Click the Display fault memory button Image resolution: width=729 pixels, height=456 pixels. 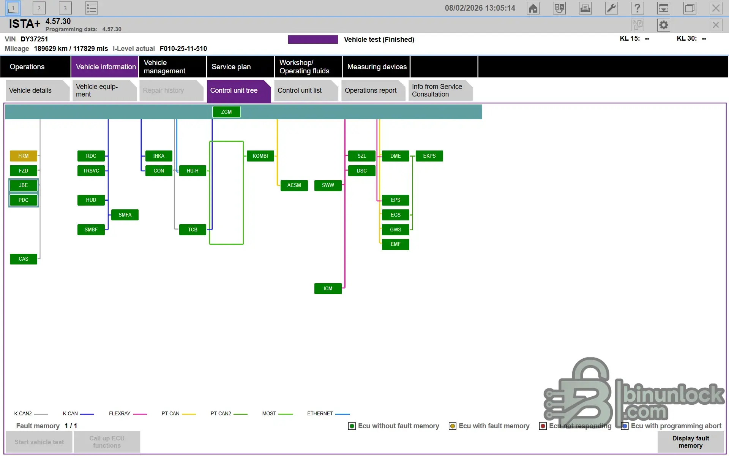pyautogui.click(x=691, y=442)
